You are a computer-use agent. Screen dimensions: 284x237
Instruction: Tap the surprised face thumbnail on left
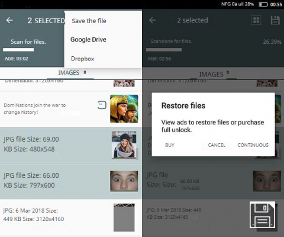(x=124, y=181)
